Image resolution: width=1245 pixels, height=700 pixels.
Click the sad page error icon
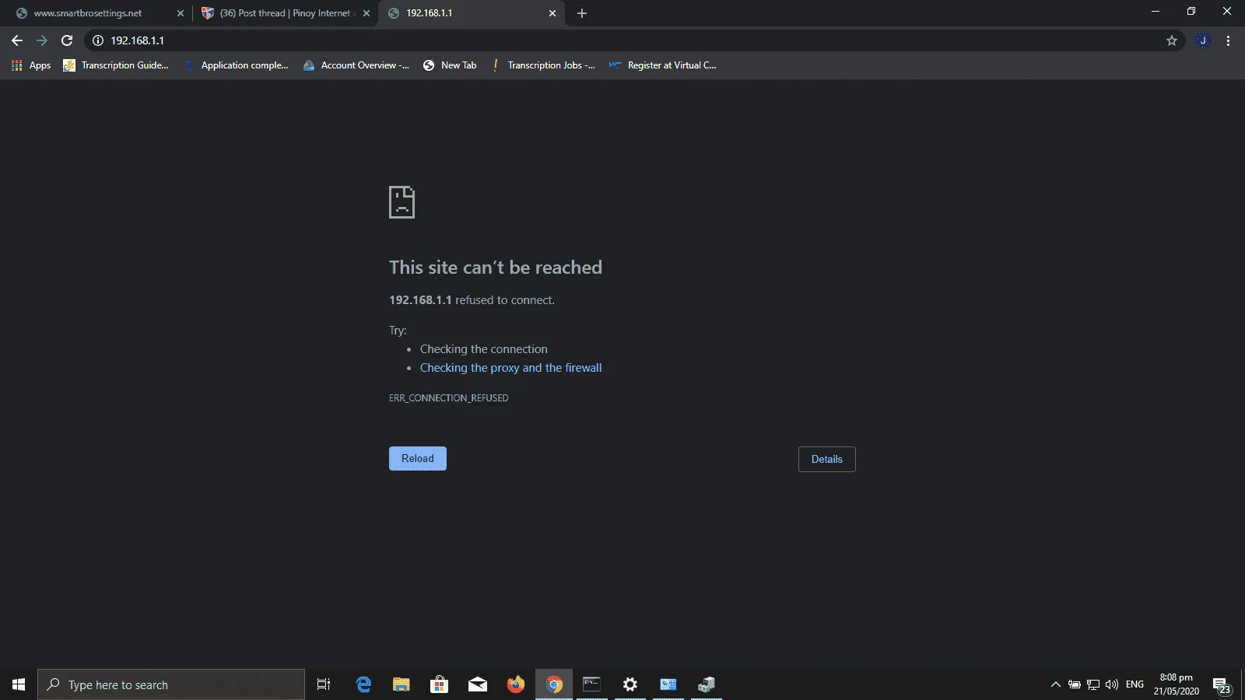point(402,202)
